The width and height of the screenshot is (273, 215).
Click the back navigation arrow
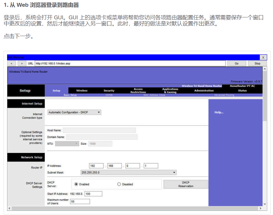pyautogui.click(x=13, y=63)
